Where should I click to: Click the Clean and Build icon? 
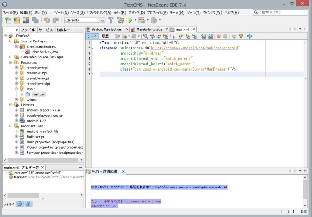pos(120,20)
